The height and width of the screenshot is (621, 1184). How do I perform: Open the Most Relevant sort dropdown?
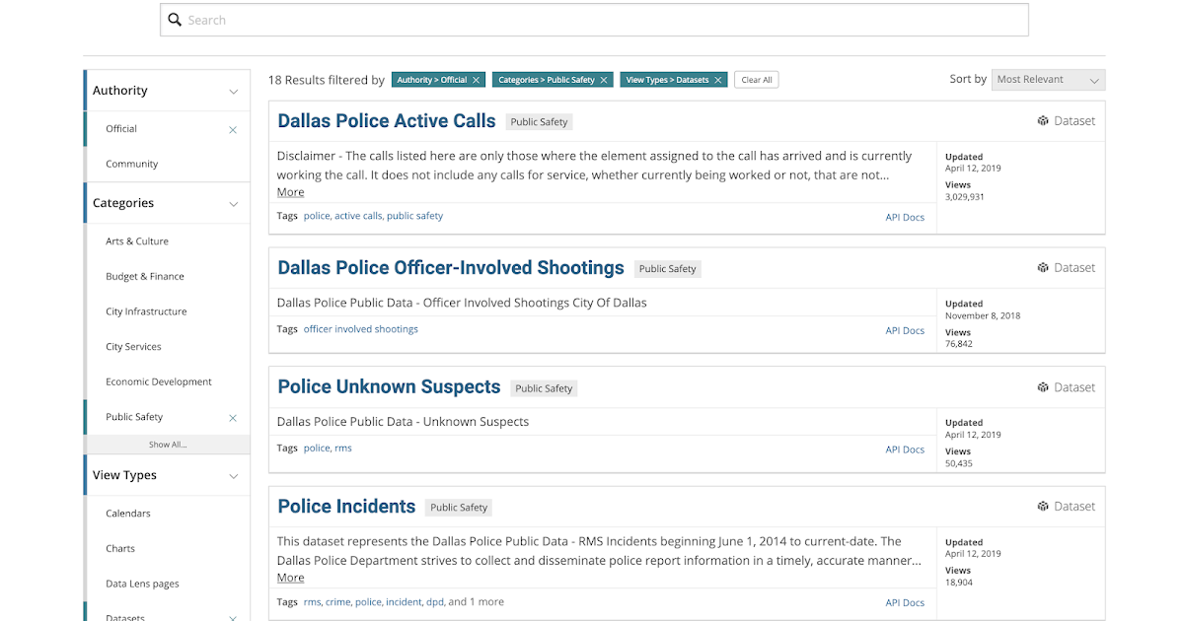(x=1048, y=79)
